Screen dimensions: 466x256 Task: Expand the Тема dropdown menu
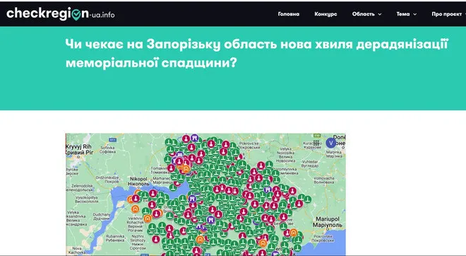pos(406,14)
